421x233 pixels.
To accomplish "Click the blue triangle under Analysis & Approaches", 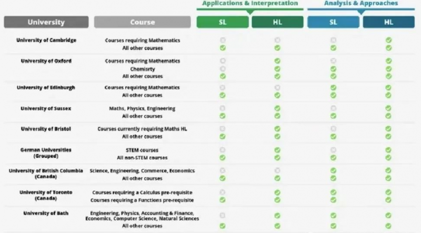I will [361, 12].
